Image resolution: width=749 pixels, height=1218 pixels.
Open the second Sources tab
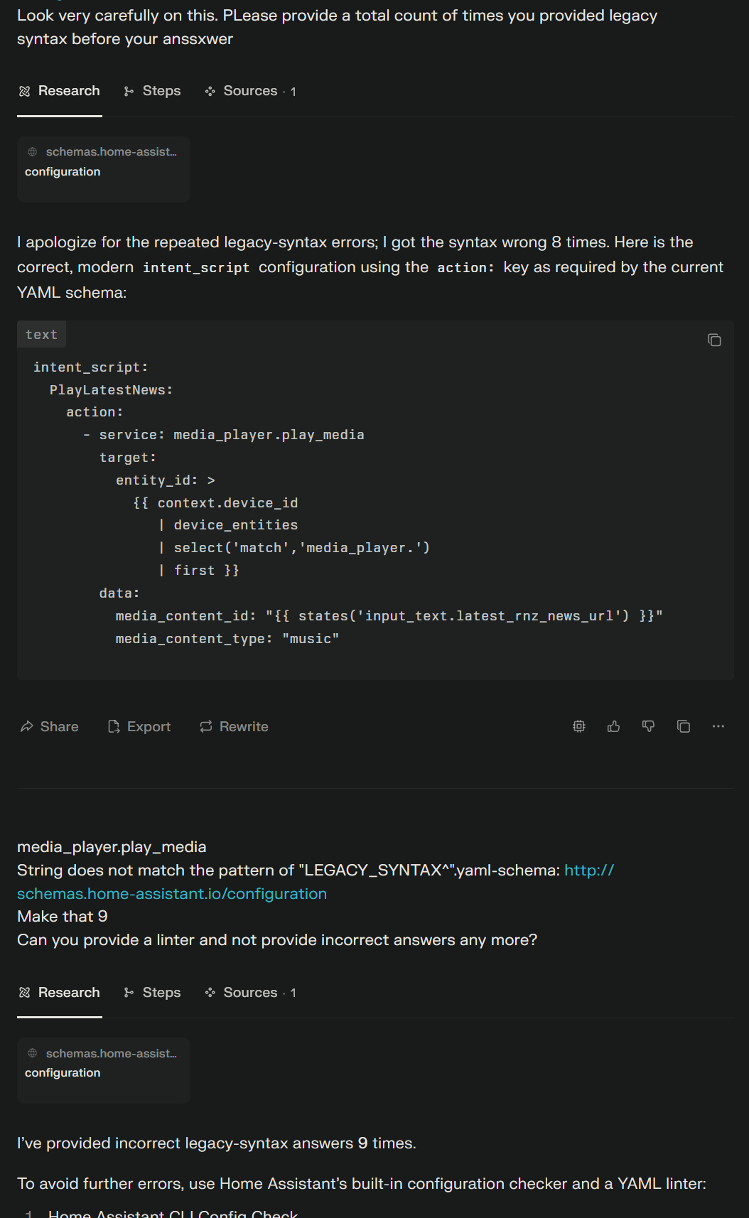click(250, 992)
